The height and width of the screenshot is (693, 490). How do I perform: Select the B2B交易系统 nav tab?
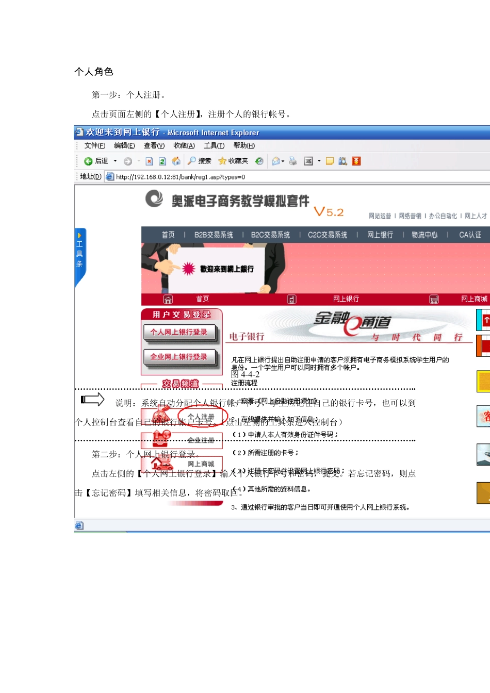[x=214, y=235]
